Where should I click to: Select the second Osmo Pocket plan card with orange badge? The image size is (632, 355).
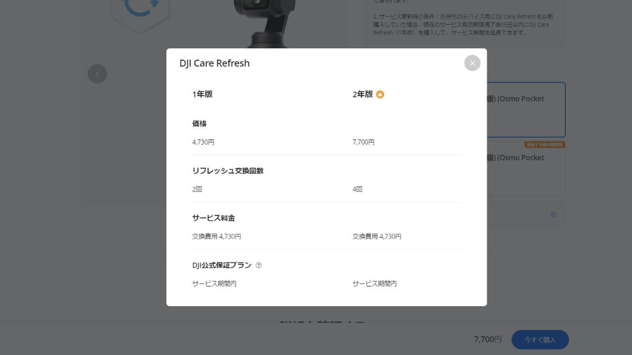526,169
